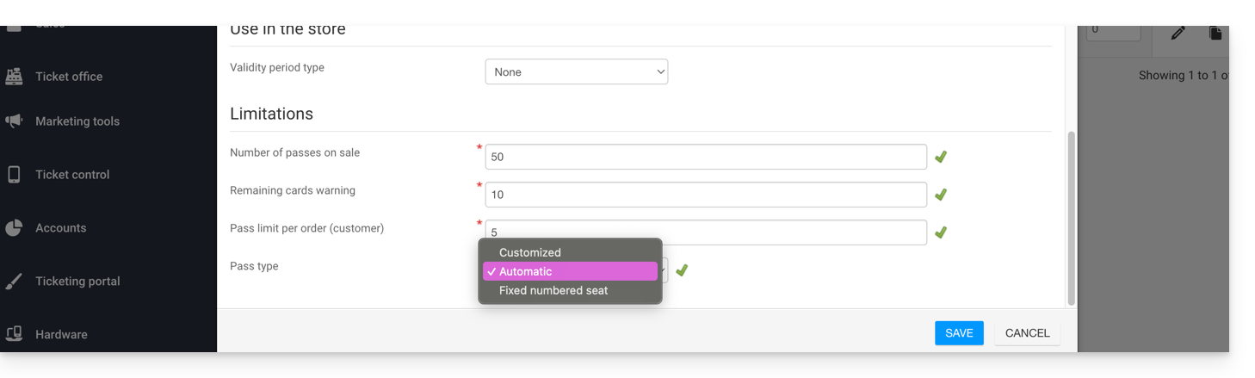Go to Marketing tools menu item
The height and width of the screenshot is (378, 1255).
click(77, 121)
